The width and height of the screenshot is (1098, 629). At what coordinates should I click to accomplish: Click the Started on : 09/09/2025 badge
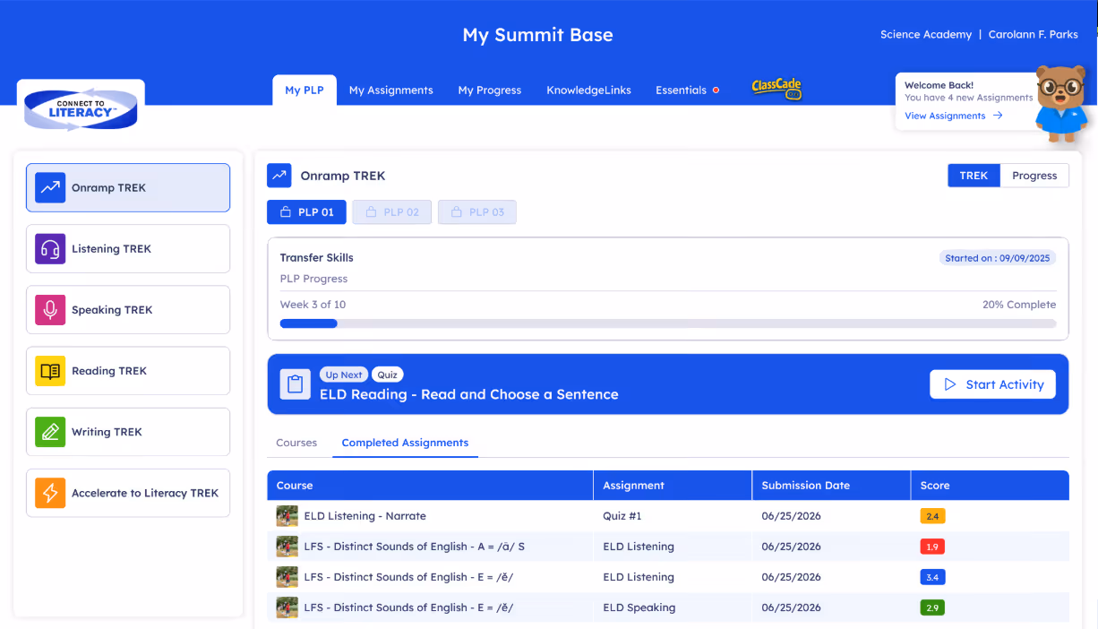(x=998, y=258)
